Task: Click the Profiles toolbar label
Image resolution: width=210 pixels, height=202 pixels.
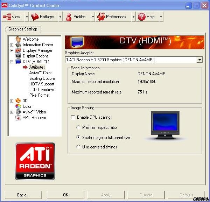Action: point(79,17)
